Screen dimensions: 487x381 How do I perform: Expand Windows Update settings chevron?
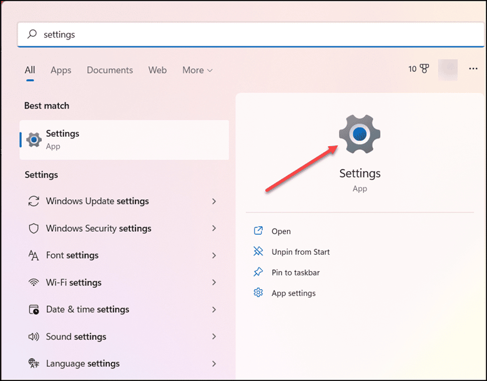tap(214, 201)
